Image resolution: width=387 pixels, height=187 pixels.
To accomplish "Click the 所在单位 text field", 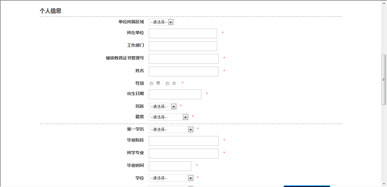I will click(x=183, y=33).
